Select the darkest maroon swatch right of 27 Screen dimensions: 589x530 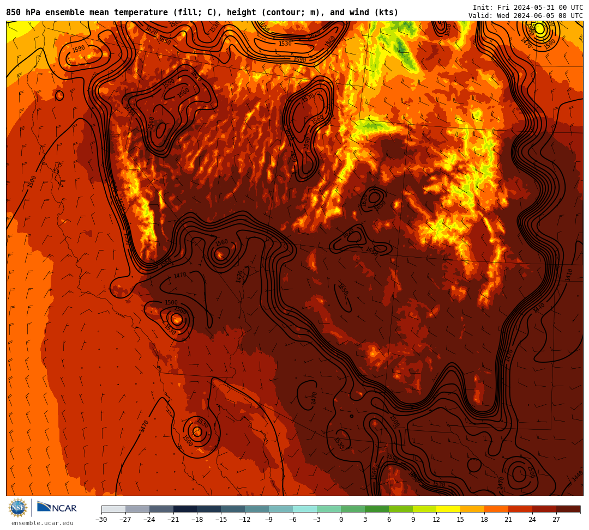(x=569, y=509)
